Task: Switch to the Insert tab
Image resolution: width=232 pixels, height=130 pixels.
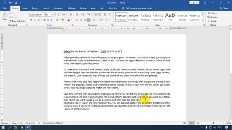Action: coord(25,8)
